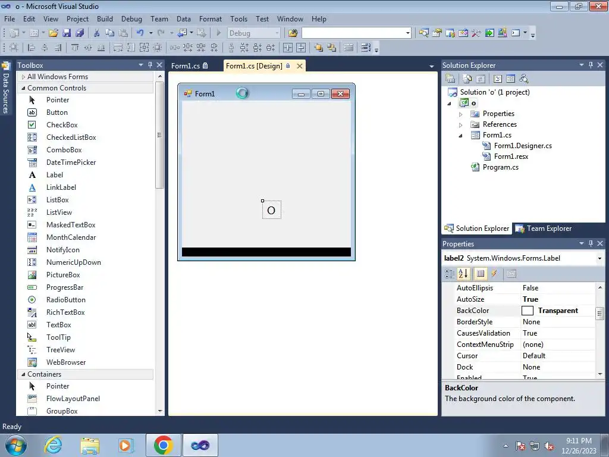
Task: Click View Code icon in Solution Explorer
Action: pos(498,79)
